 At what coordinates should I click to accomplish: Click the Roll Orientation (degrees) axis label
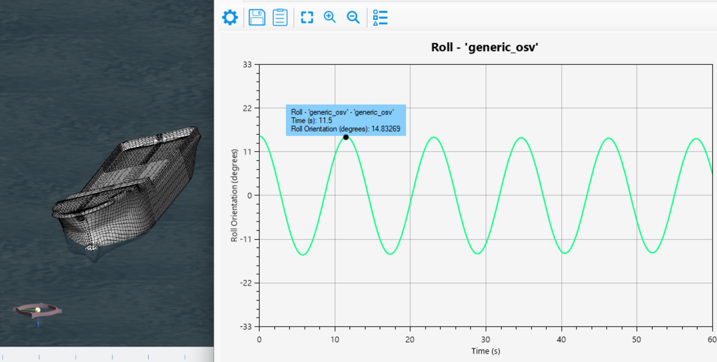(234, 195)
